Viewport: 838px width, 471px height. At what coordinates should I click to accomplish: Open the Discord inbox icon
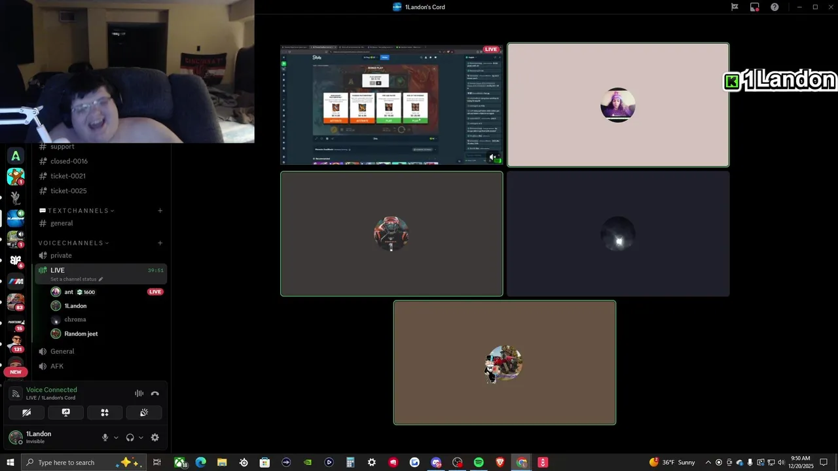(x=755, y=7)
